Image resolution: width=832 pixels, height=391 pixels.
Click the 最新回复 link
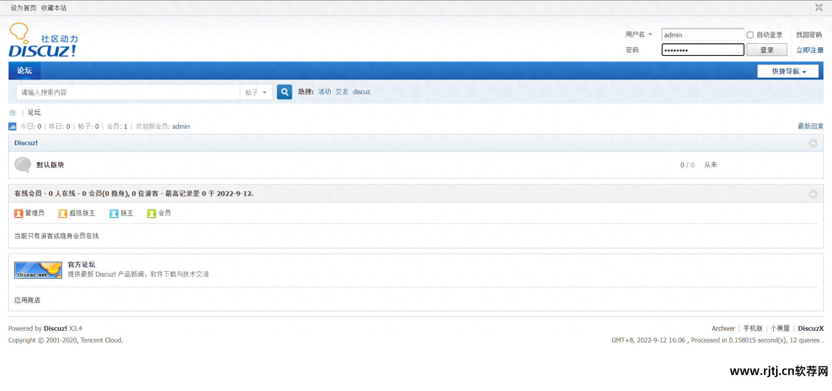pyautogui.click(x=810, y=126)
